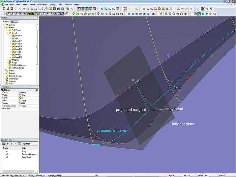Click the first light bulb show icon
Viewport: 236px width, 177px height.
74,14
